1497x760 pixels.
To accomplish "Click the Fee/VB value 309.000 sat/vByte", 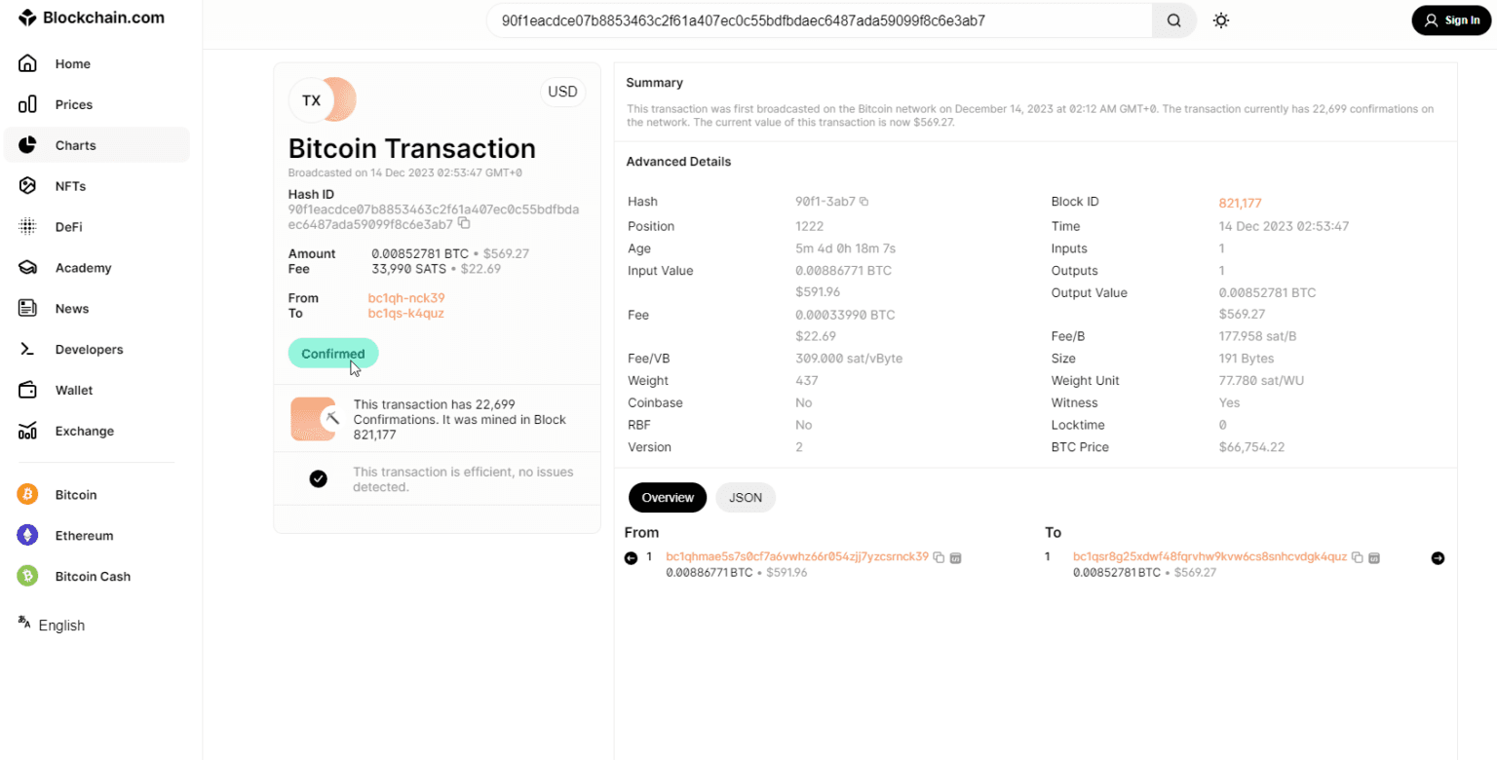I will (x=849, y=359).
